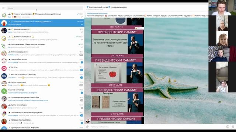Click the green CA avatar of Сазанов александр
236x132 pixels.
4,91
